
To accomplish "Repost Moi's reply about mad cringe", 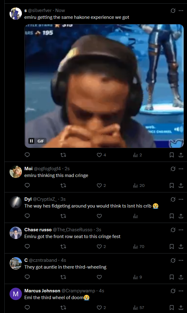I will [63, 185].
